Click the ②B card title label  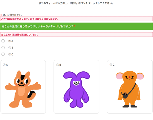coord(59,65)
